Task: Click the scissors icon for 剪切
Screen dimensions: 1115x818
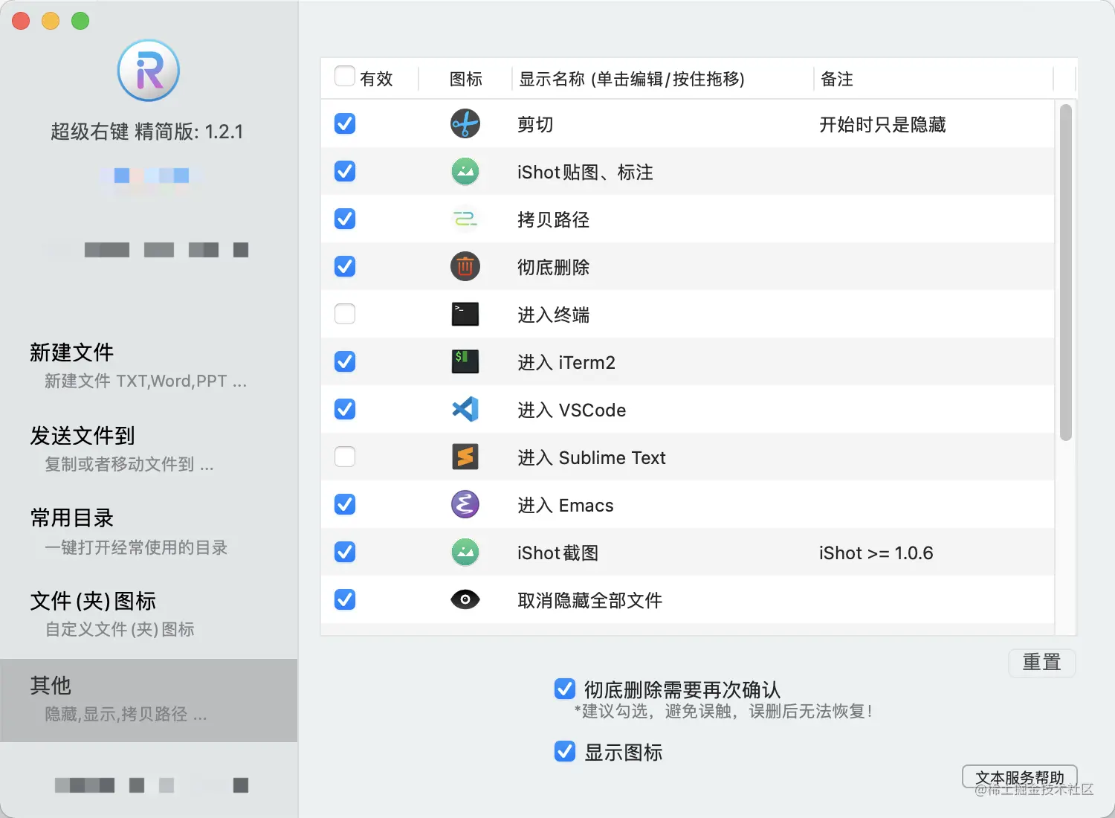Action: point(465,123)
